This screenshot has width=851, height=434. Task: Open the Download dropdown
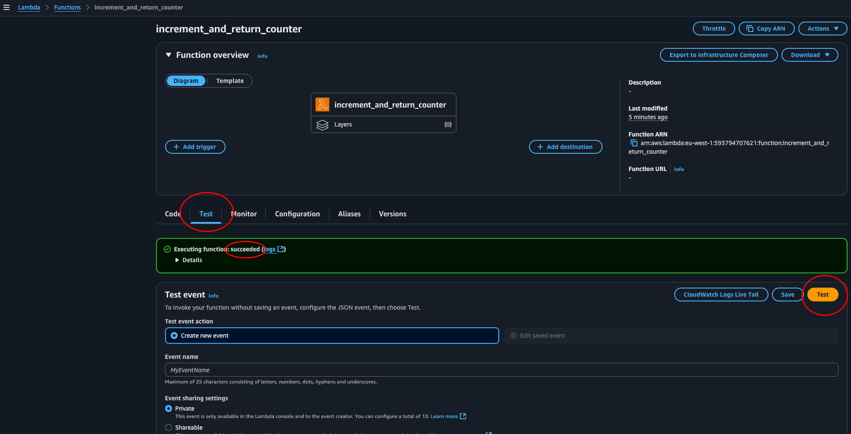click(x=809, y=55)
